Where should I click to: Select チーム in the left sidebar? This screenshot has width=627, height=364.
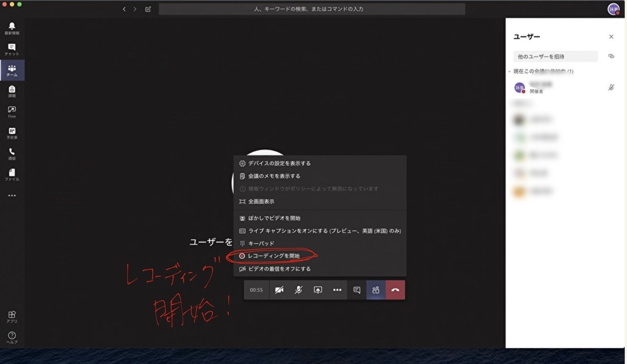(x=11, y=69)
